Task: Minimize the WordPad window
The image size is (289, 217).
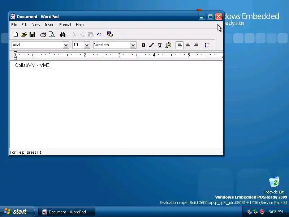Action: (x=202, y=17)
